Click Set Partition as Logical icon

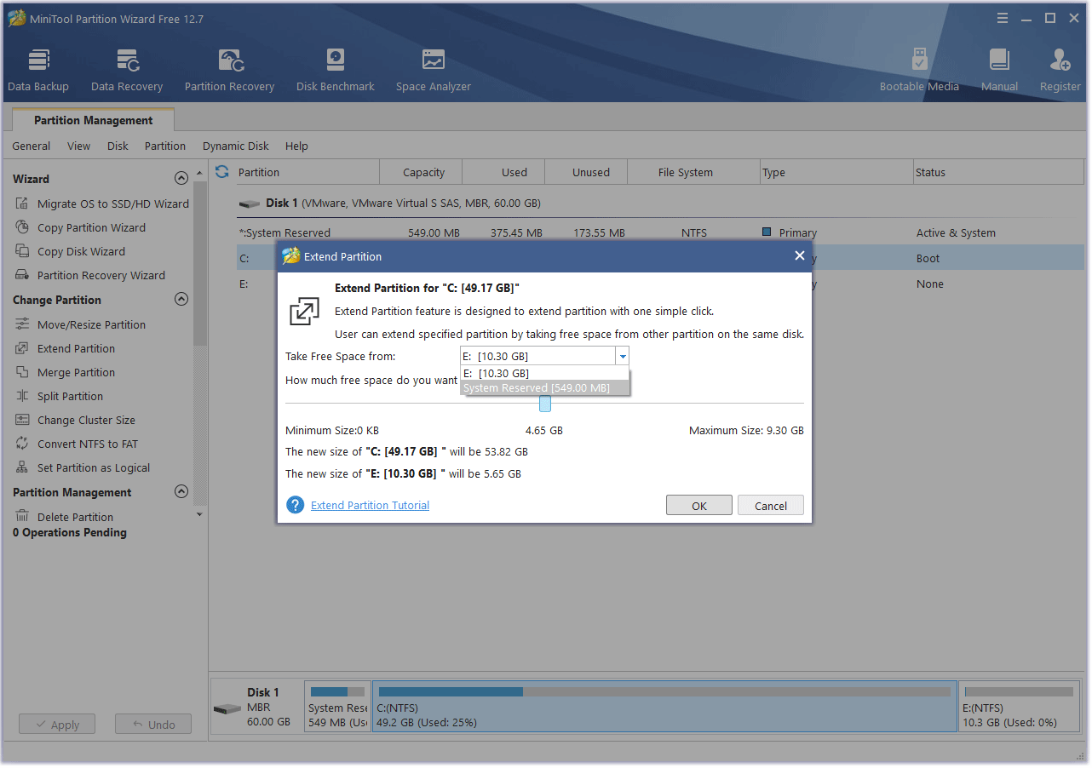coord(22,467)
